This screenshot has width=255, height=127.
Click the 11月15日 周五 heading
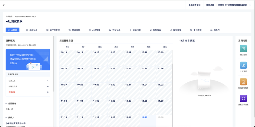pos(187,41)
